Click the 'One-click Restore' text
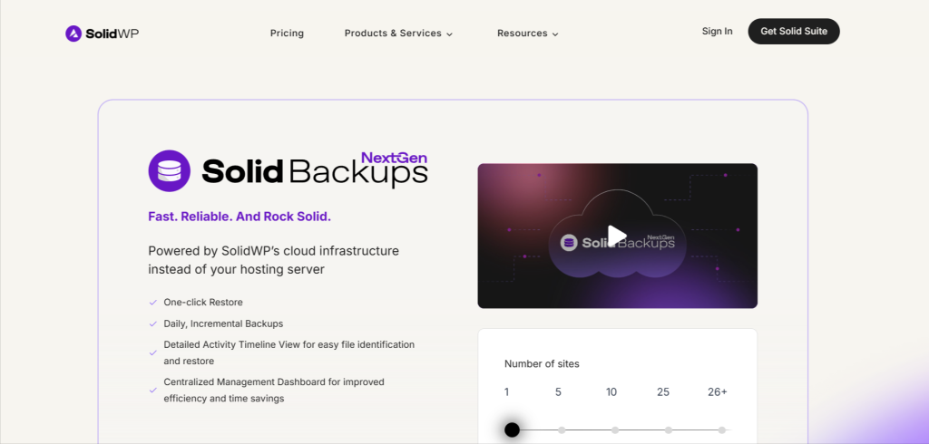Viewport: 929px width, 444px height. pyautogui.click(x=203, y=302)
